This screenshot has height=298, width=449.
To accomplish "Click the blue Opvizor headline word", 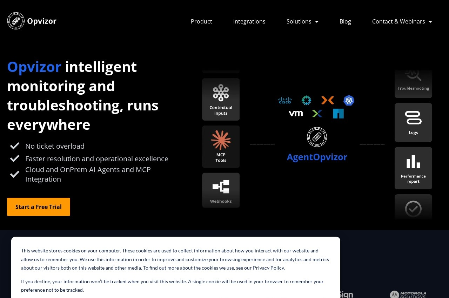I will pyautogui.click(x=34, y=67).
